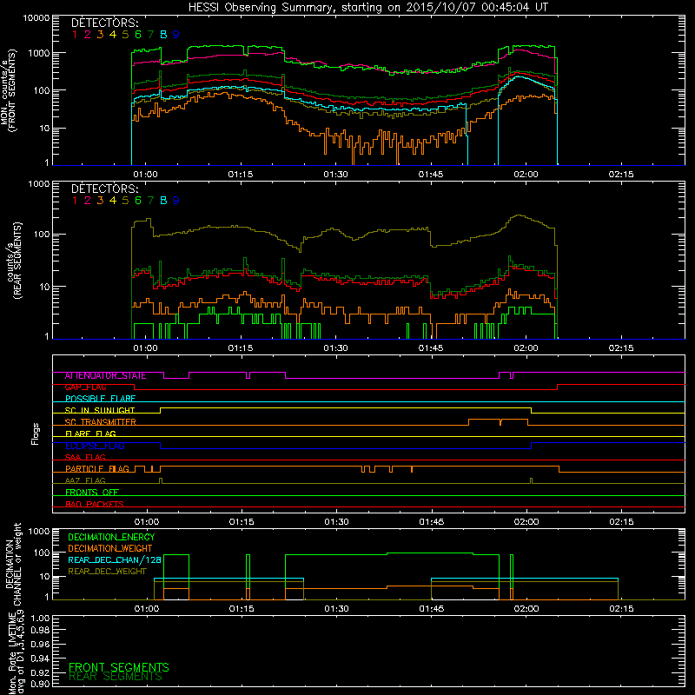The width and height of the screenshot is (695, 695).
Task: Click the BAD_PACKETS flag label
Action: 95,504
